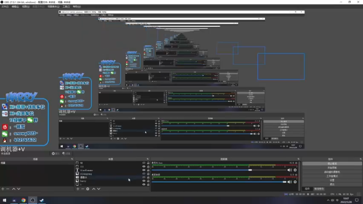This screenshot has height=204, width=363.
Task: Toggle visibility of tiaodianano text source
Action: click(x=144, y=170)
